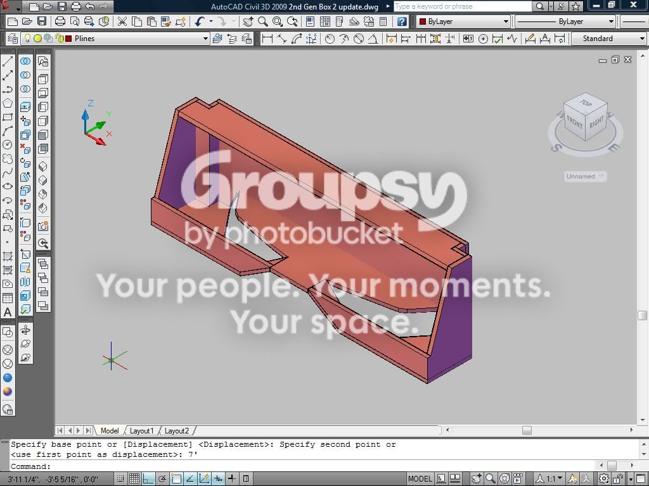Open the ByLayer linetype dropdown

pos(611,22)
